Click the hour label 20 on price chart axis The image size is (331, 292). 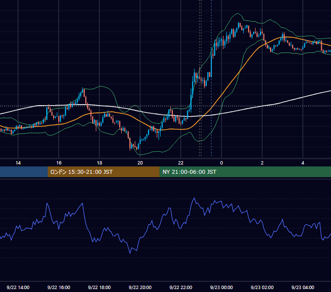click(140, 163)
